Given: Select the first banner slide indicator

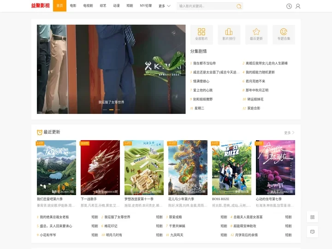Looking at the screenshot, I should (x=105, y=110).
